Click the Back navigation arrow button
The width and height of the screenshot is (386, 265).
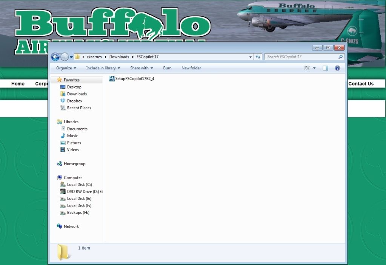click(55, 57)
